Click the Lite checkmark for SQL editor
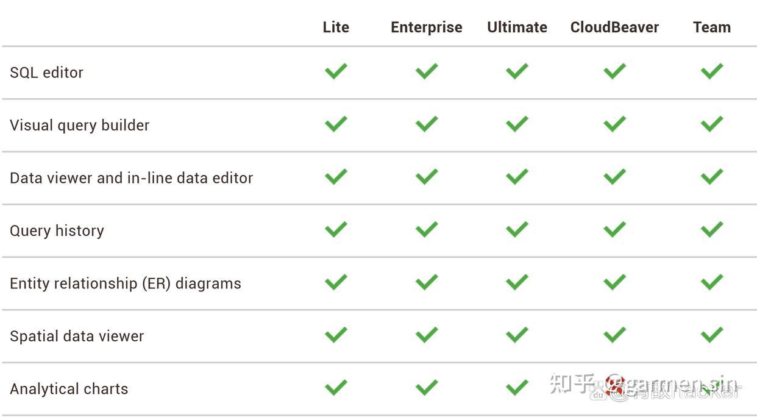The height and width of the screenshot is (417, 757). [x=336, y=71]
